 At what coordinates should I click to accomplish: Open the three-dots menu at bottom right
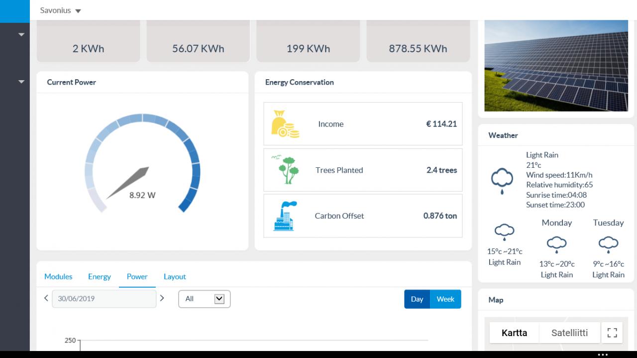pyautogui.click(x=603, y=355)
